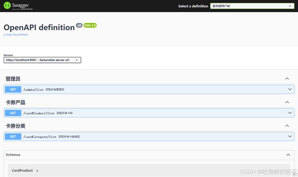Image resolution: width=298 pixels, height=177 pixels.
Task: Click the OpenAPI definition title
Action: click(x=39, y=28)
